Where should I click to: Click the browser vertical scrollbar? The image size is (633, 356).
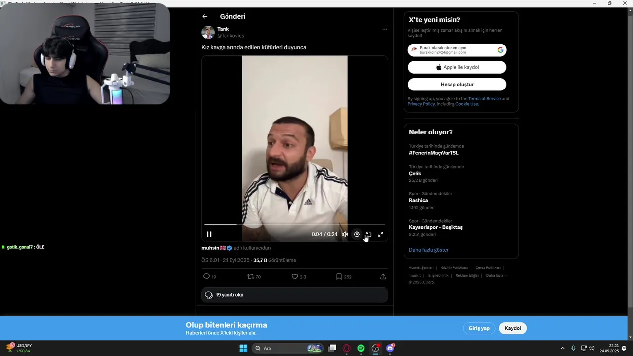coord(630,162)
